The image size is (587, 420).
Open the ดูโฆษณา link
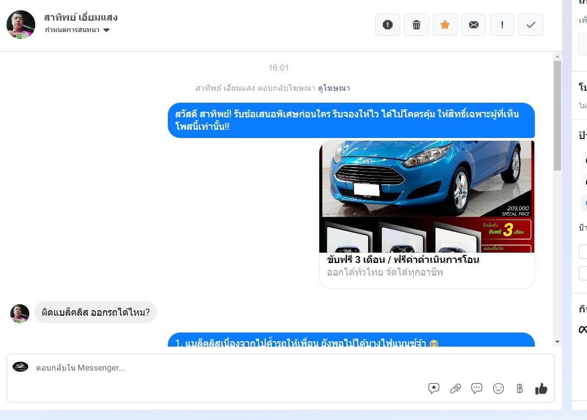334,88
